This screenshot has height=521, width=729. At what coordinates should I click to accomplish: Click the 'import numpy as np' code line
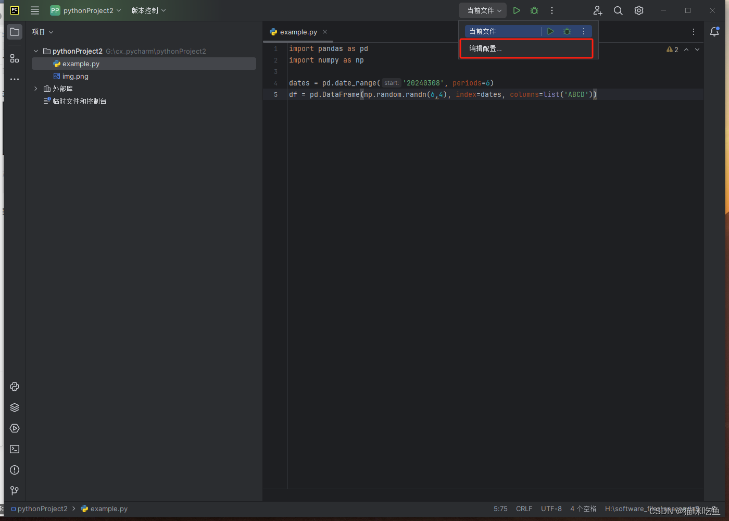[x=326, y=60]
